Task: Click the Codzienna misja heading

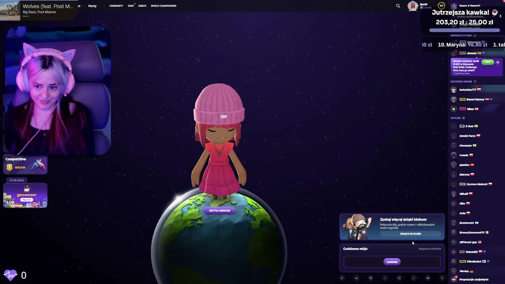Action: (x=355, y=249)
